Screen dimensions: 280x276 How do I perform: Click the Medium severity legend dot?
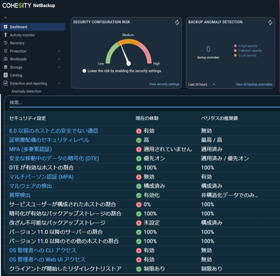tap(235, 51)
